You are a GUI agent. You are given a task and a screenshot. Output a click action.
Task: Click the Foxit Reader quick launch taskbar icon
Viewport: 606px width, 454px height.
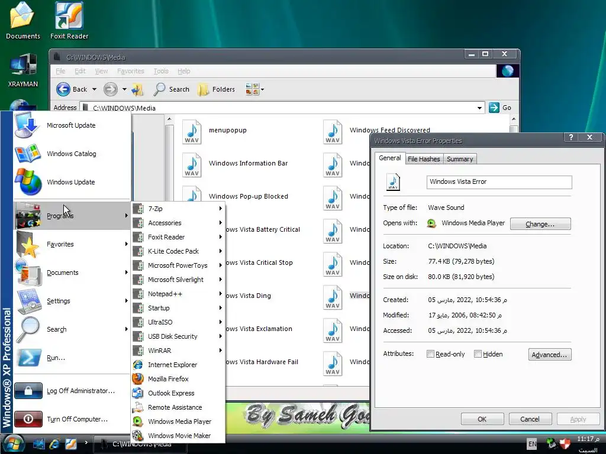tap(71, 443)
